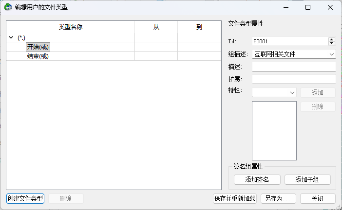Screen dimensions: 342x210
Task: Click the 到 column header
Action: click(x=199, y=27)
